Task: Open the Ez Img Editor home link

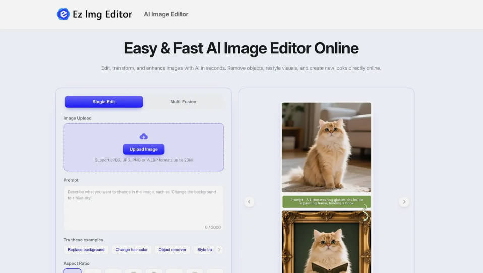Action: (x=94, y=14)
